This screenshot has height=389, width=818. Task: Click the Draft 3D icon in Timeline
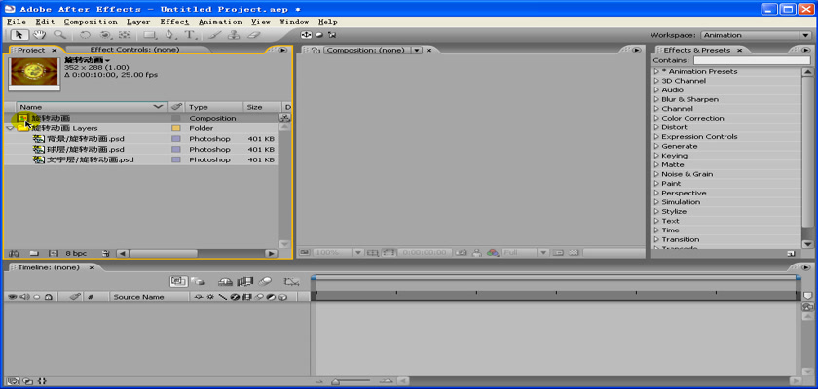tap(198, 282)
